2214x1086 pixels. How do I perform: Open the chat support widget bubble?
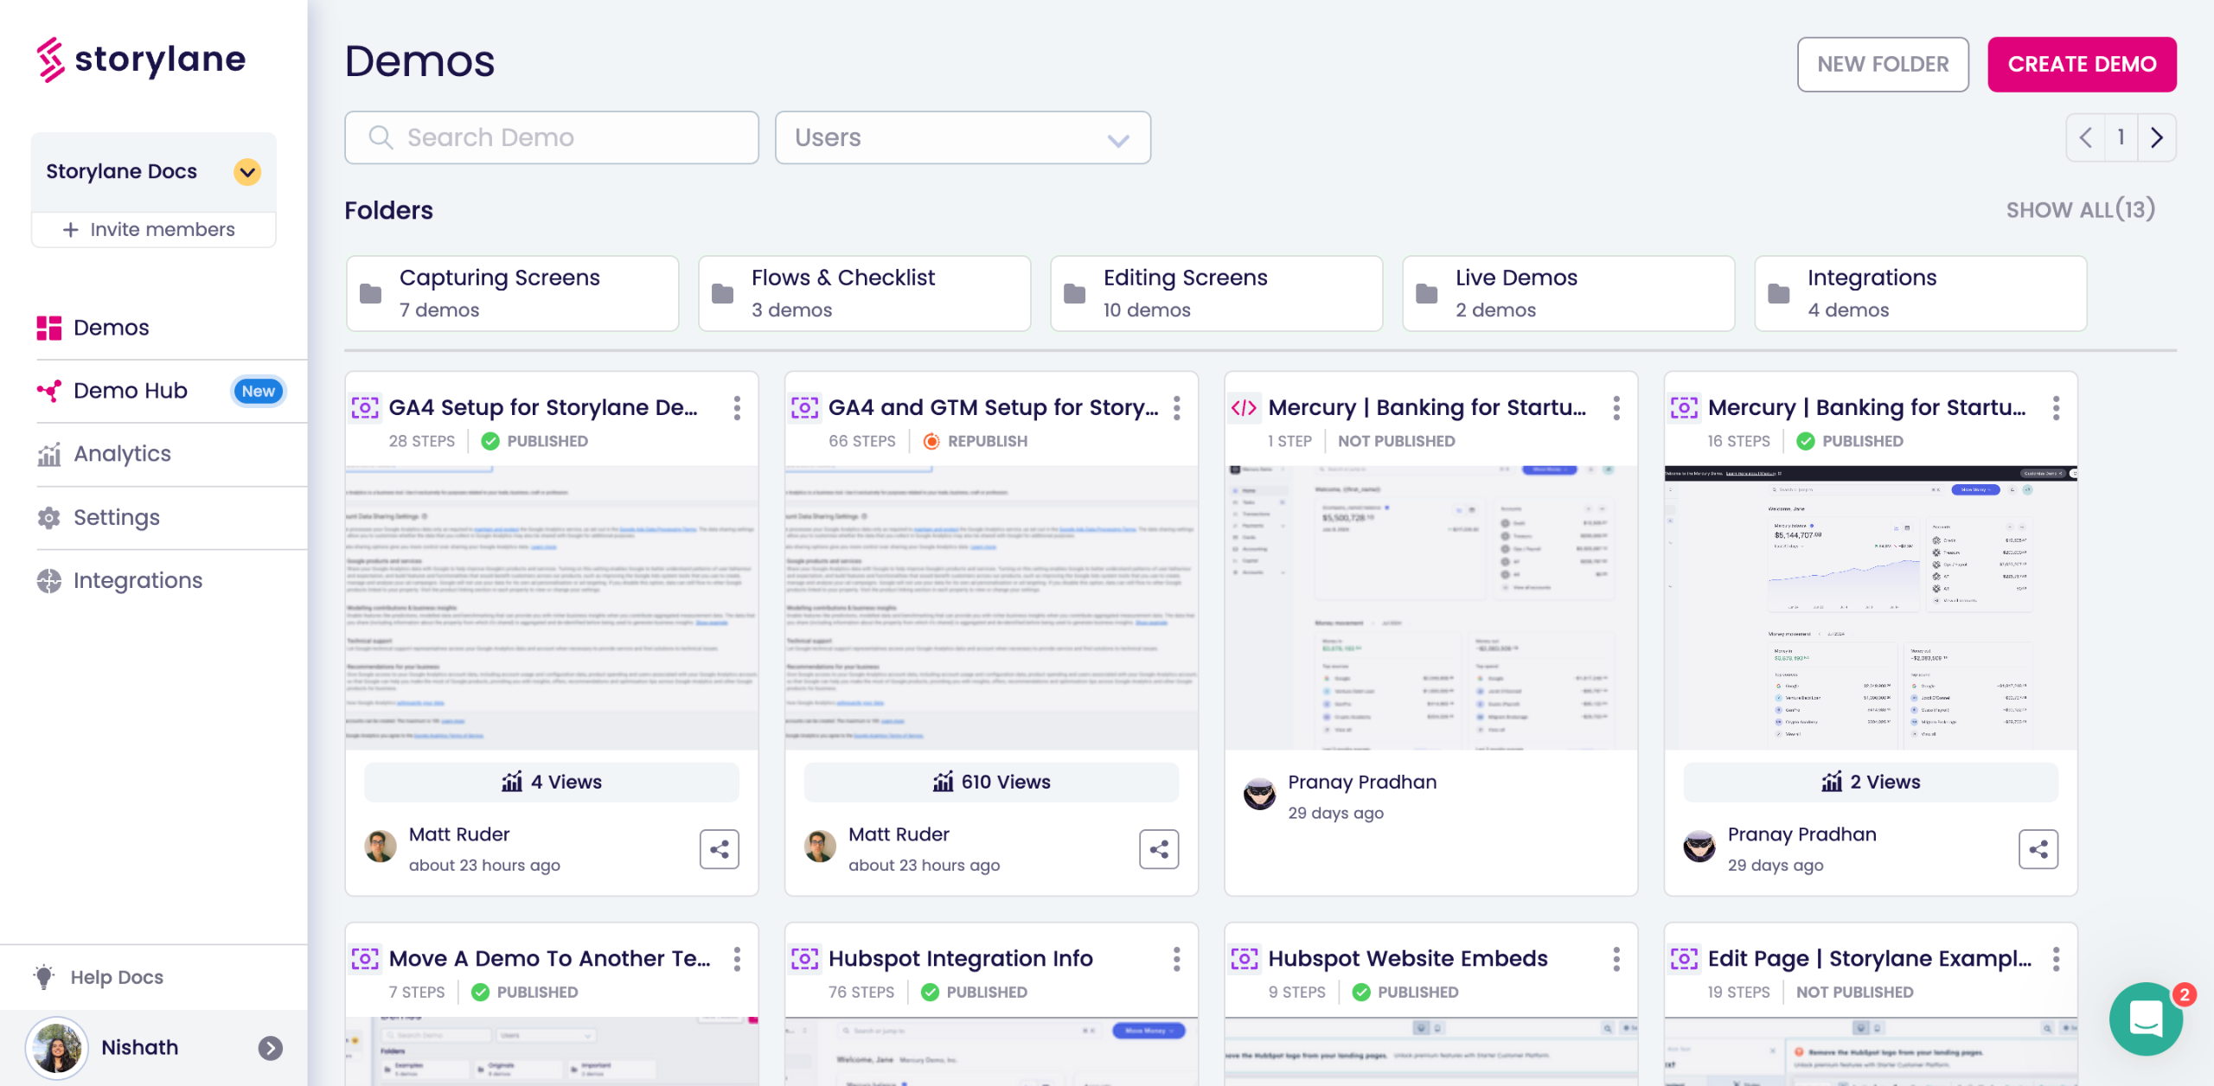(x=2146, y=1019)
